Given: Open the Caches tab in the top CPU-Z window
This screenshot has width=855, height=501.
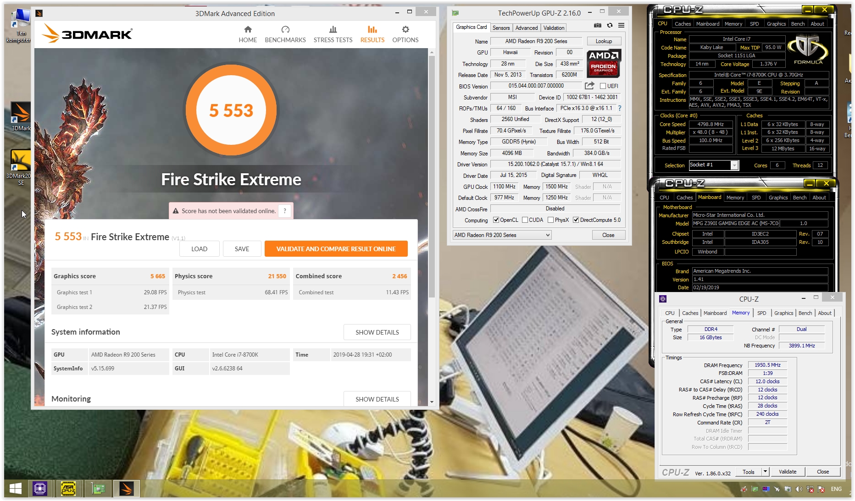Looking at the screenshot, I should click(x=683, y=24).
